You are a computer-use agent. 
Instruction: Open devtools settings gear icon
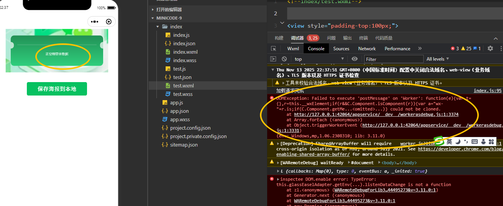tap(490, 48)
